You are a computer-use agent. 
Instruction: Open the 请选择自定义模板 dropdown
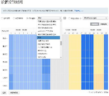95,18
